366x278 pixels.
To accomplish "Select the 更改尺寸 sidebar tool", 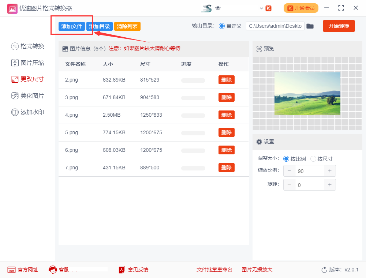I will 27,79.
